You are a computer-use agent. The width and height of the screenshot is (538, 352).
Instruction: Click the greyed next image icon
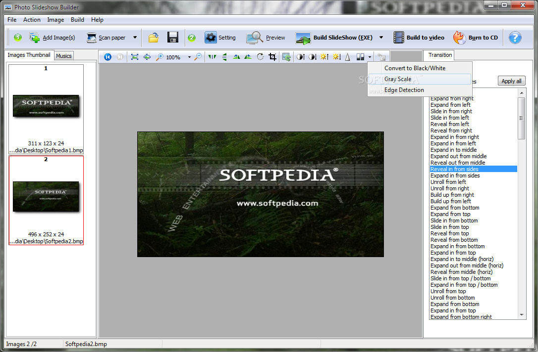pos(120,57)
